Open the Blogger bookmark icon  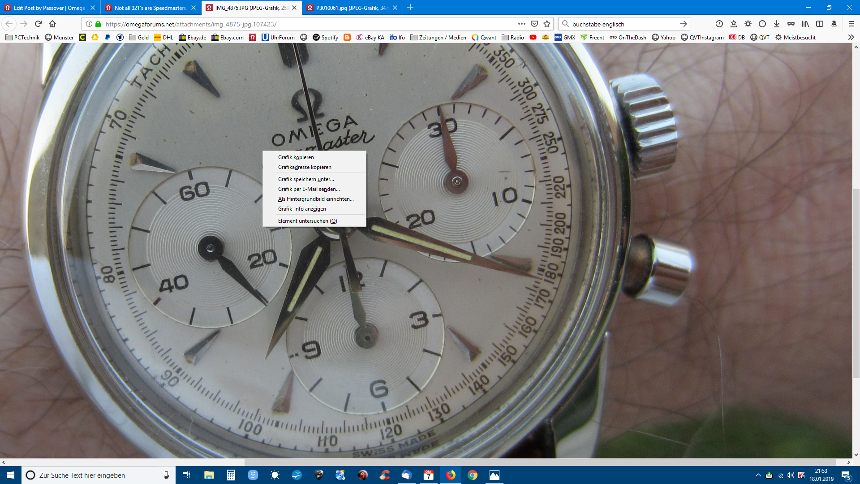click(347, 37)
